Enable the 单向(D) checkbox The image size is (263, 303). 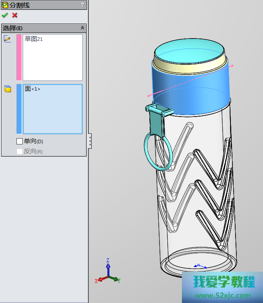[20, 141]
